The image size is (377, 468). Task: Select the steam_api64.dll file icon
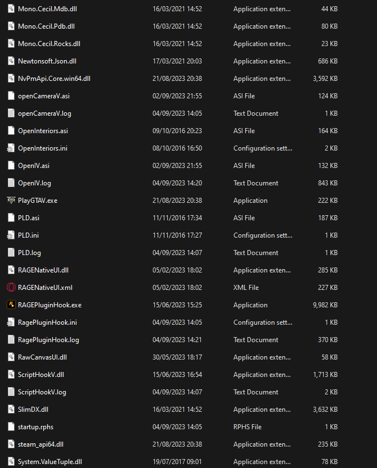click(11, 444)
